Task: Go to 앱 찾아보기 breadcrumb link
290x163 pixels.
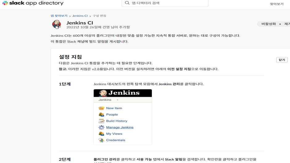Action: tap(59, 16)
